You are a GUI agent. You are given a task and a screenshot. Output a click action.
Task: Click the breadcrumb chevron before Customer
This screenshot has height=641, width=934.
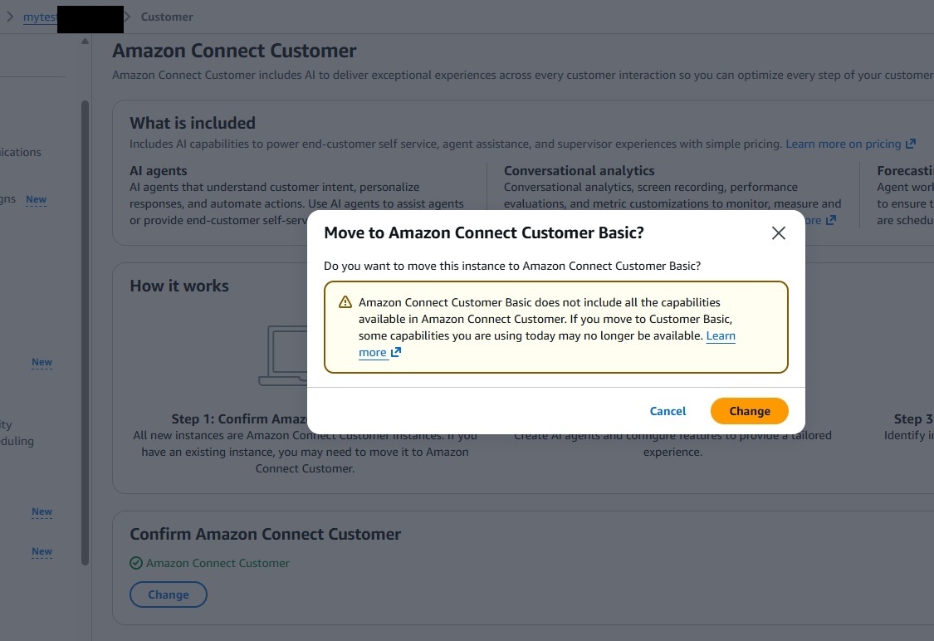click(x=128, y=17)
